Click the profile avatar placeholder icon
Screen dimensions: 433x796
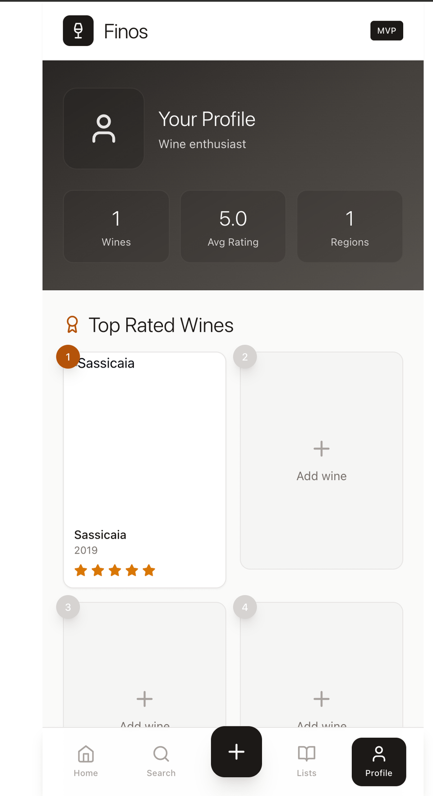point(104,129)
